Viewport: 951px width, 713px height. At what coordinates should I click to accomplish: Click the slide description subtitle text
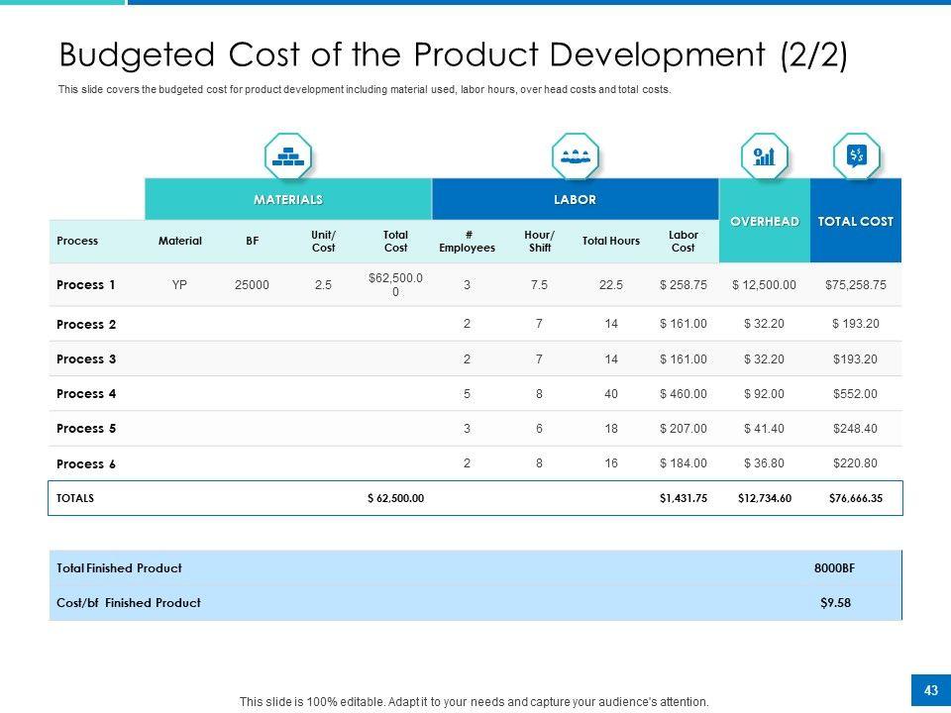[x=365, y=89]
